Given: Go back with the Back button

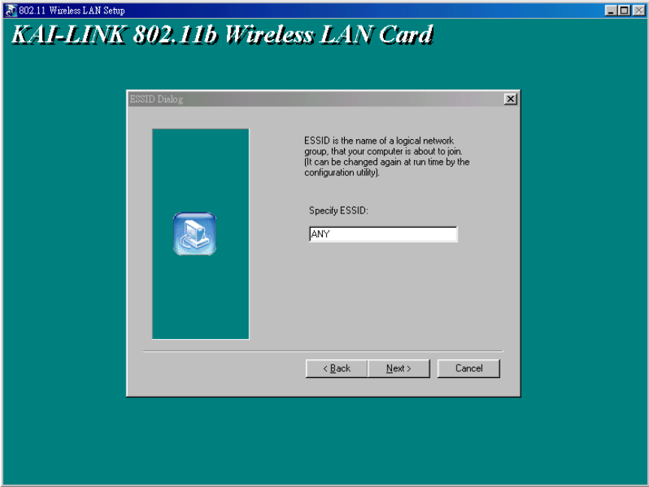Looking at the screenshot, I should click(337, 368).
